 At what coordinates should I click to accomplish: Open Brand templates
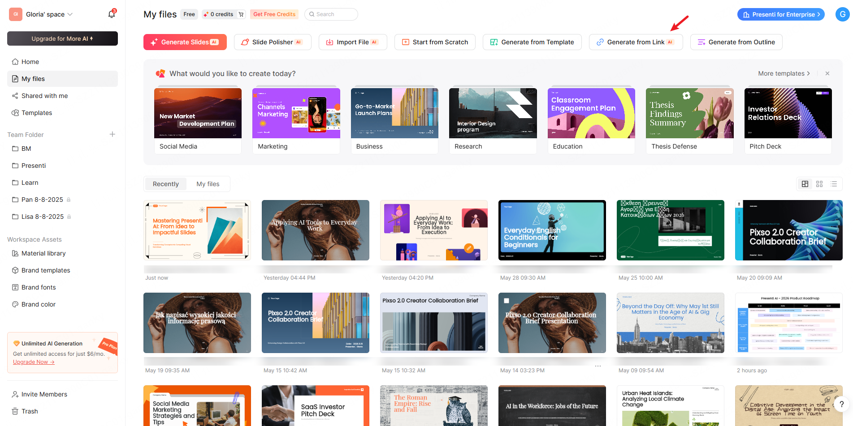(x=62, y=270)
